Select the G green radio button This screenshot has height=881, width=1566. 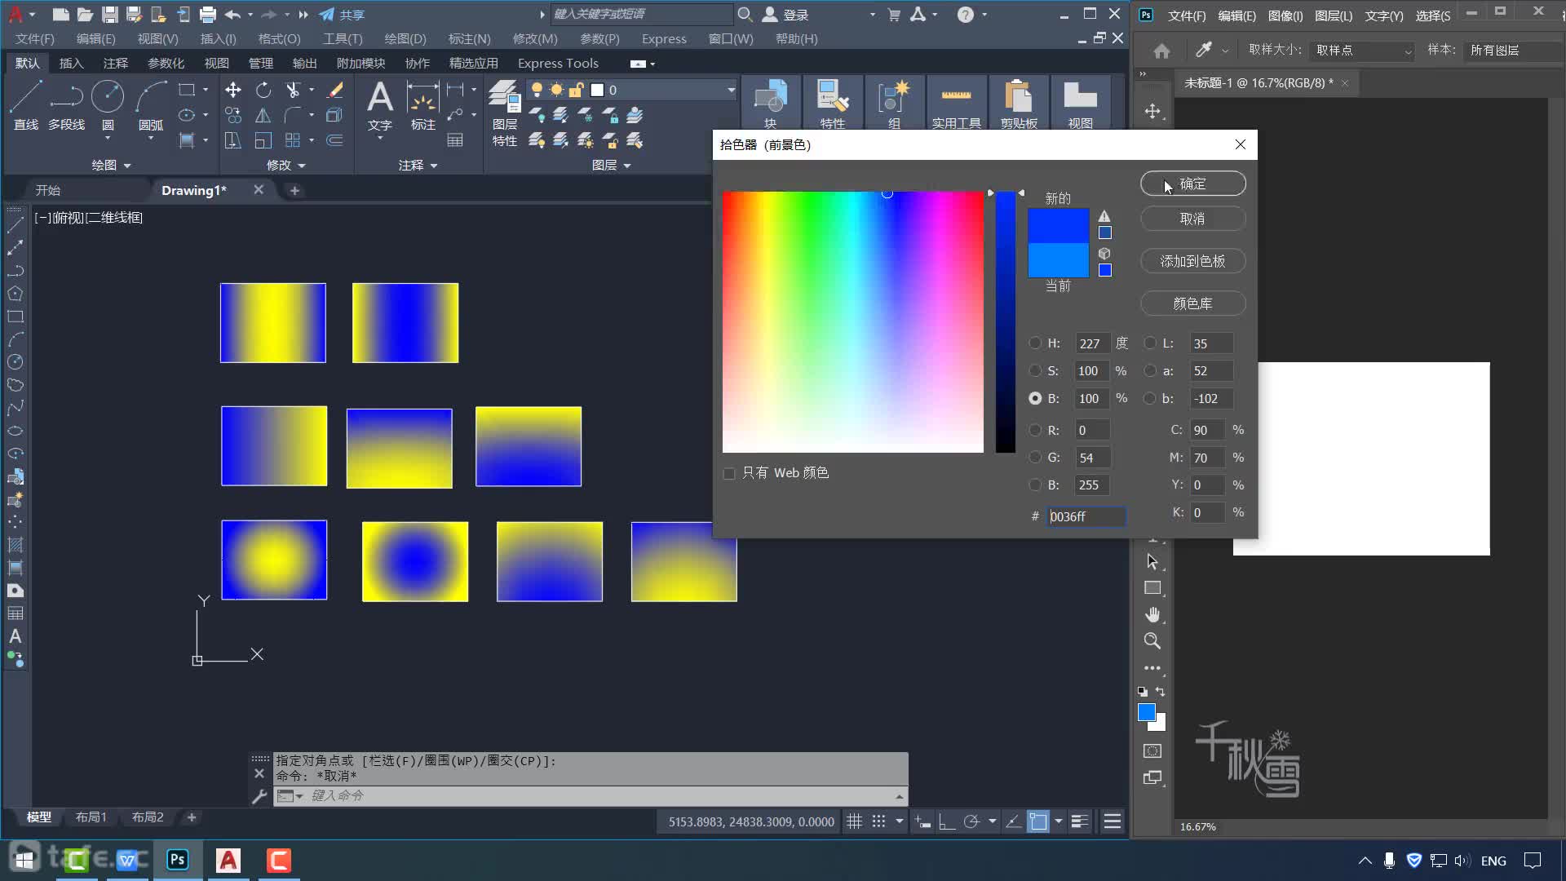(1035, 458)
